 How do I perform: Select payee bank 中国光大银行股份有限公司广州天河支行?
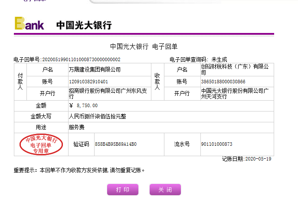pos(235,93)
